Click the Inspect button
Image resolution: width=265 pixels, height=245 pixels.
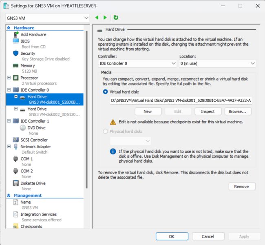pyautogui.click(x=208, y=111)
